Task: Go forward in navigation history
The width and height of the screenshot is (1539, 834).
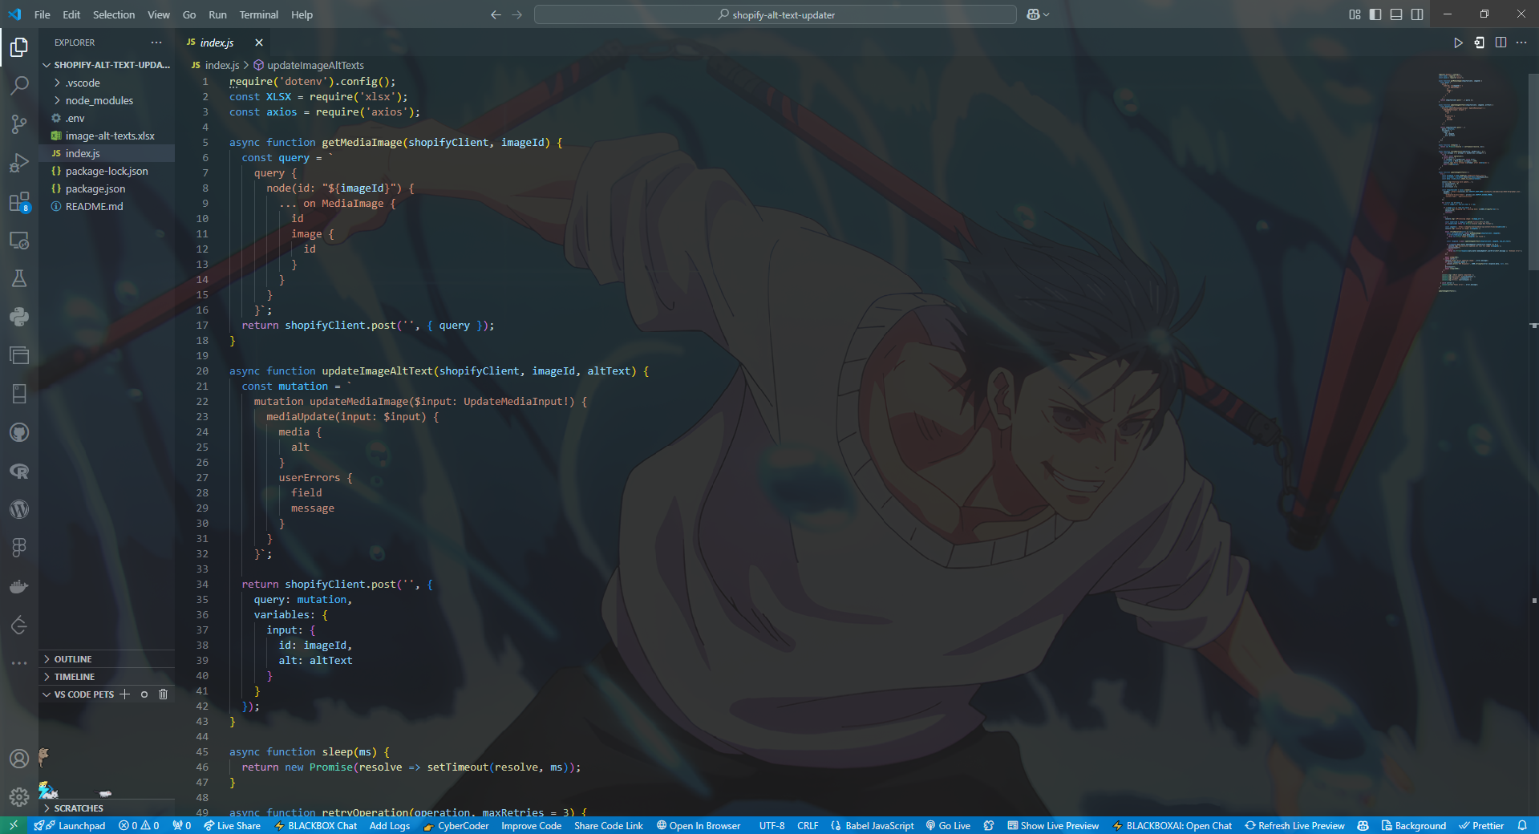Action: [516, 14]
